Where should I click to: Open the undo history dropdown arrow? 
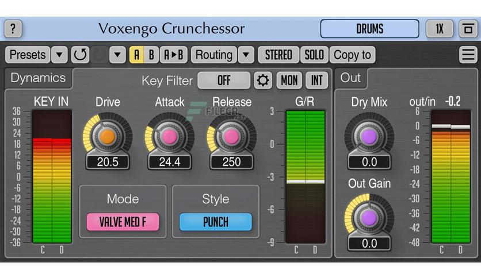point(117,55)
